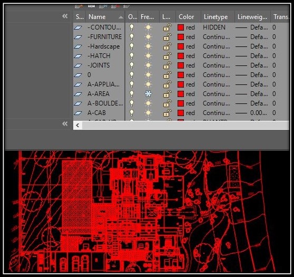Select status icon of -CONTOU... layer

point(78,27)
